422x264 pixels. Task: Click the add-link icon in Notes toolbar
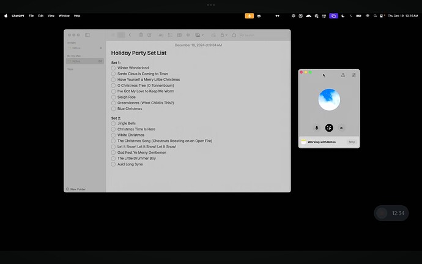tap(213, 35)
